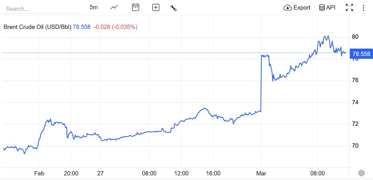
Task: Open the three-dot more options menu
Action: tap(363, 8)
